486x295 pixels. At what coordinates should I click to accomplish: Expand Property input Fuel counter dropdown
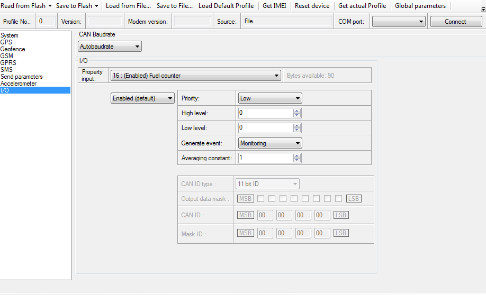(x=276, y=76)
